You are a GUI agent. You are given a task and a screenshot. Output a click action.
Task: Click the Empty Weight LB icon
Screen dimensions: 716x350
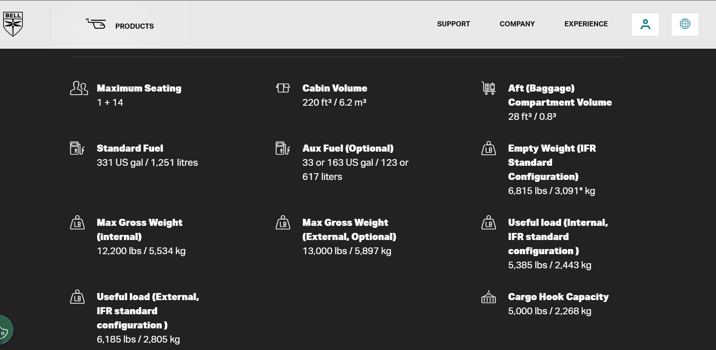pyautogui.click(x=489, y=148)
